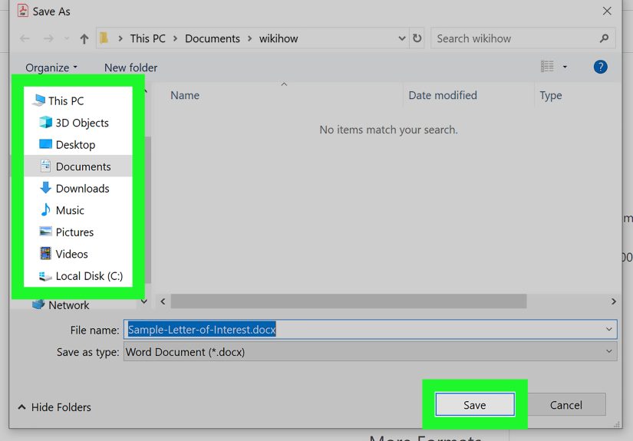
Task: Click the navigation pane scroll-down arrow
Action: [143, 301]
